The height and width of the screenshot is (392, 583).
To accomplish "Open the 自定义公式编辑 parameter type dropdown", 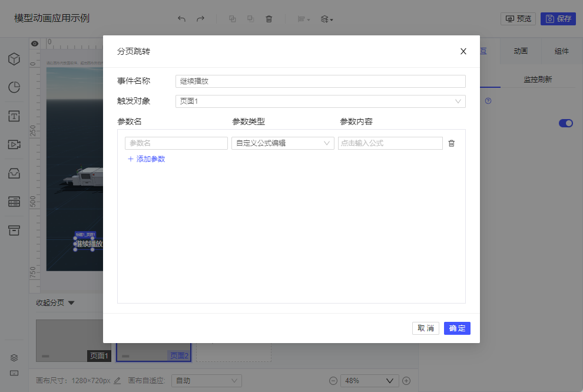I will (283, 143).
